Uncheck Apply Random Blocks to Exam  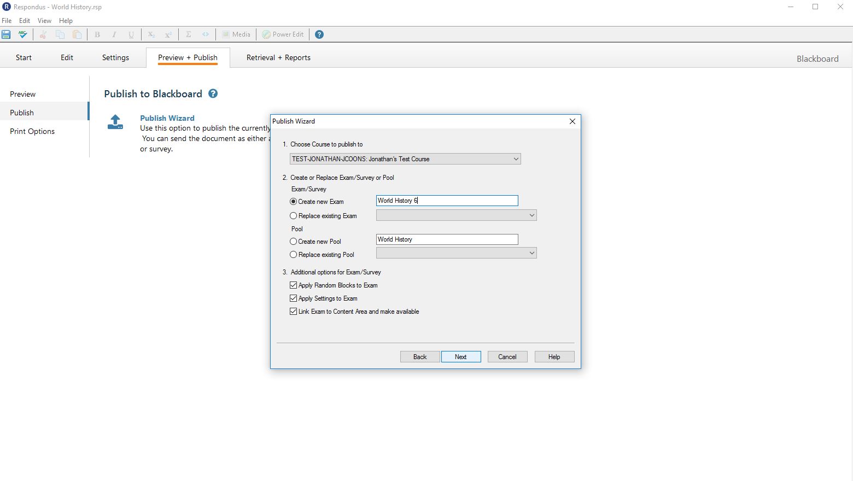294,285
